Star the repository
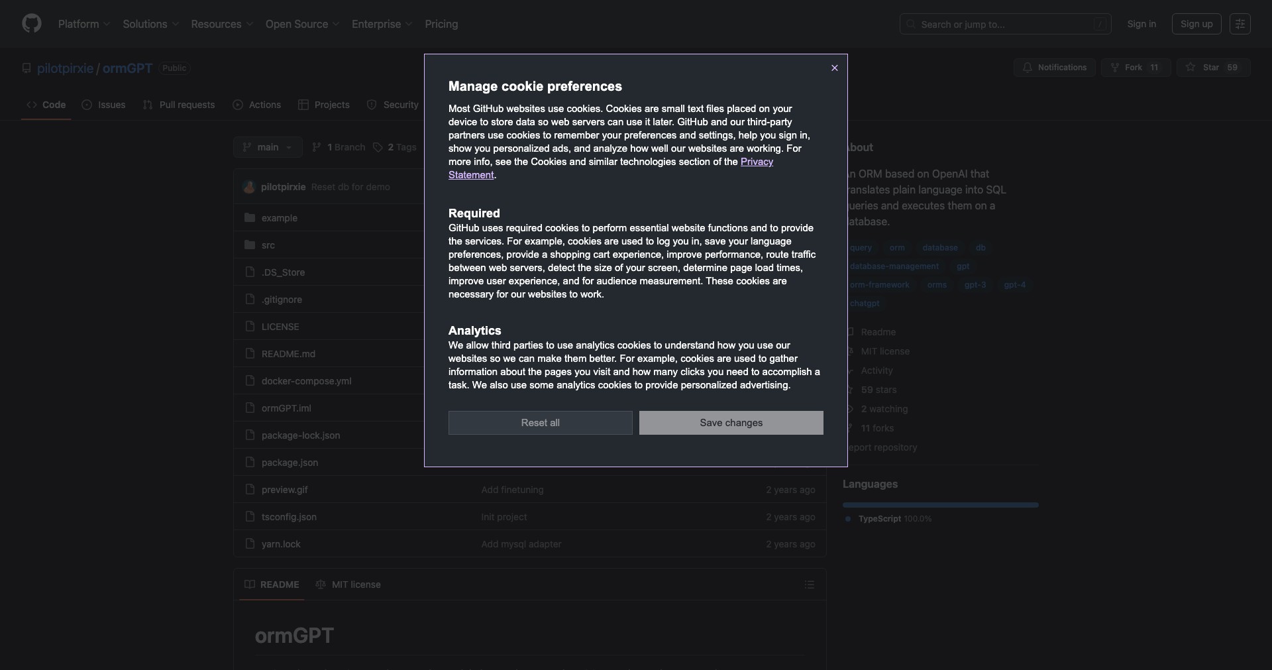1272x670 pixels. 1213,68
